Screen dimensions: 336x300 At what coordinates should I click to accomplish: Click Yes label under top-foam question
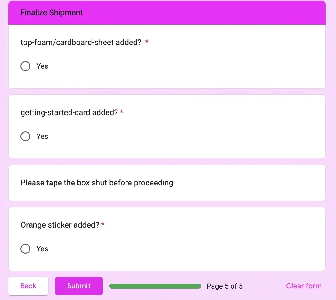(x=42, y=66)
